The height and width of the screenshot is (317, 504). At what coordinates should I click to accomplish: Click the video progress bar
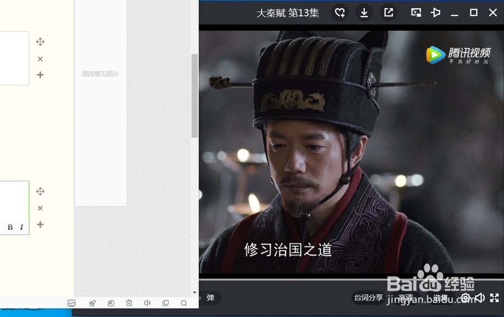pos(351,280)
